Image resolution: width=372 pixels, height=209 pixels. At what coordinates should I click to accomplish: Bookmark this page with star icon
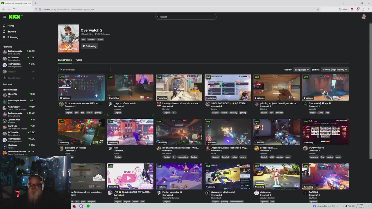tap(318, 9)
